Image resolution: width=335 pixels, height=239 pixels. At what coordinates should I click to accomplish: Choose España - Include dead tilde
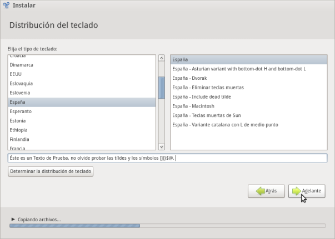click(x=249, y=97)
